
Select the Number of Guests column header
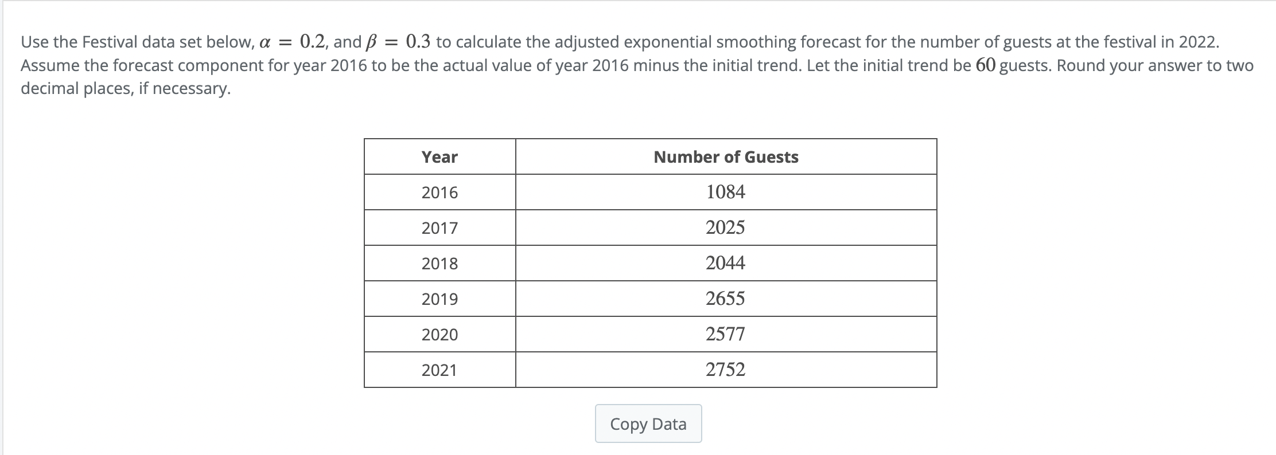[726, 157]
